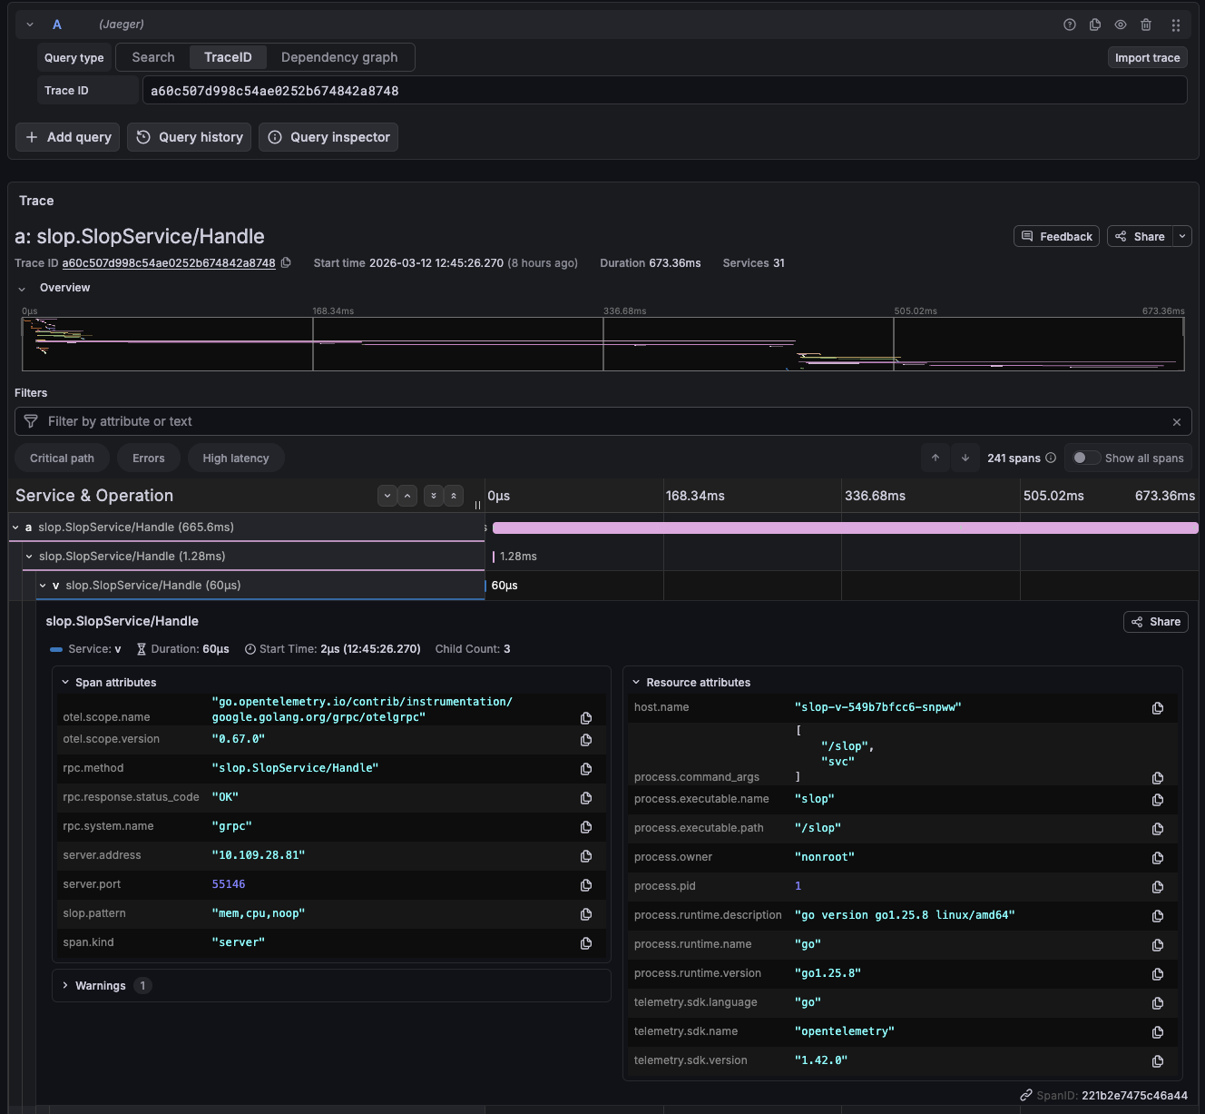Clear the span filter with the X icon
Screen dimensions: 1205x1114
1177,422
